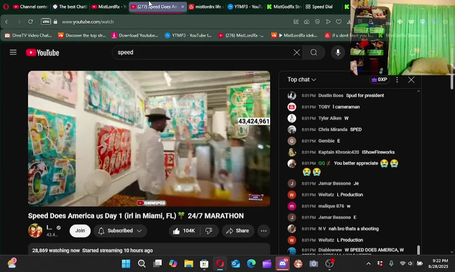Viewport: 455px width, 272px height.
Task: Open Outlook from the taskbar
Action: (x=235, y=264)
